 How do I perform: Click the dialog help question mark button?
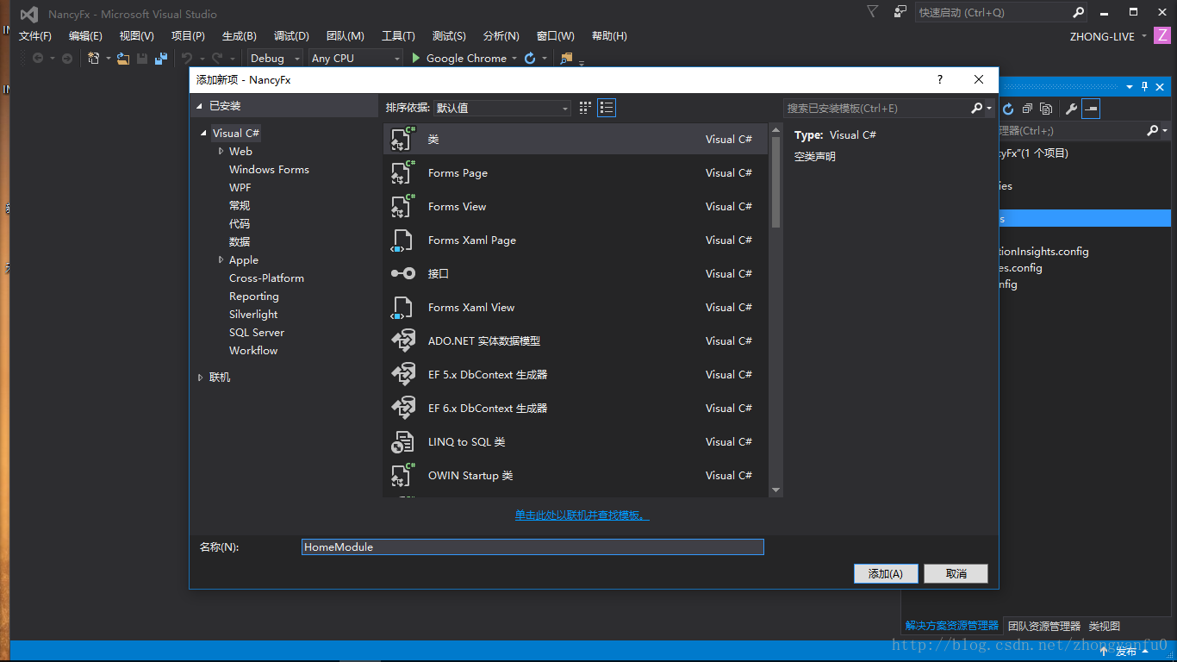coord(940,79)
